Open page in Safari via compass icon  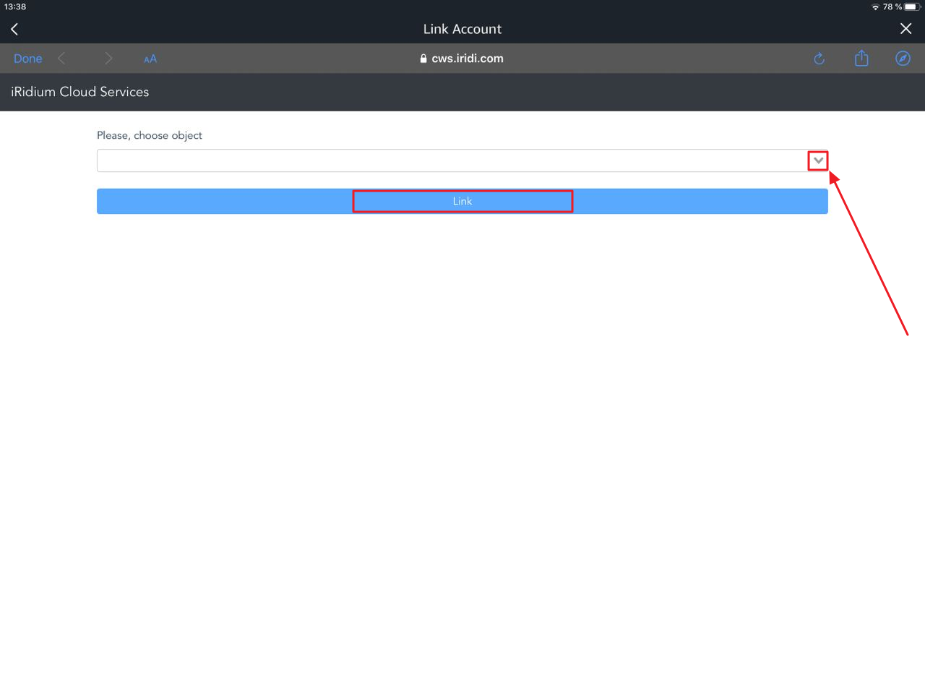[903, 59]
